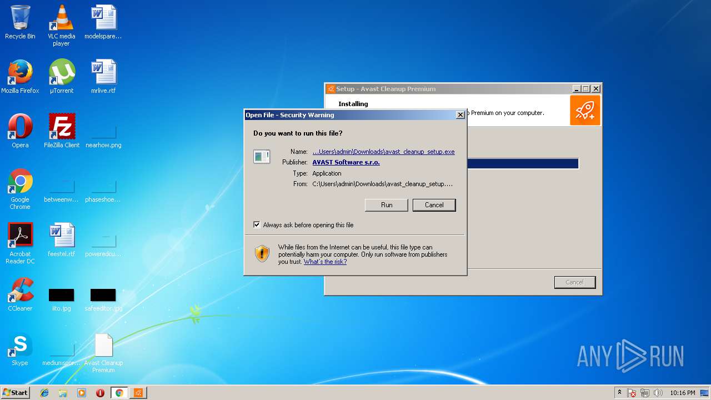Select the phaseshoe... desktop file
Viewport: 711px width, 400px height.
click(103, 191)
